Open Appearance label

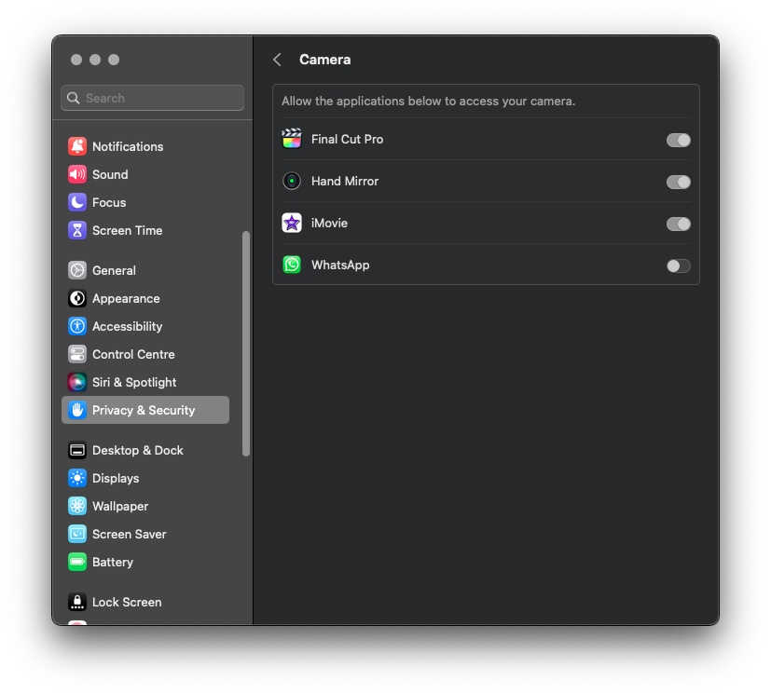[x=126, y=298]
